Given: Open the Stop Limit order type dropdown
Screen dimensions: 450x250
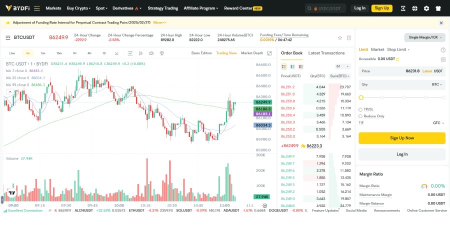Looking at the screenshot, I should [x=398, y=49].
